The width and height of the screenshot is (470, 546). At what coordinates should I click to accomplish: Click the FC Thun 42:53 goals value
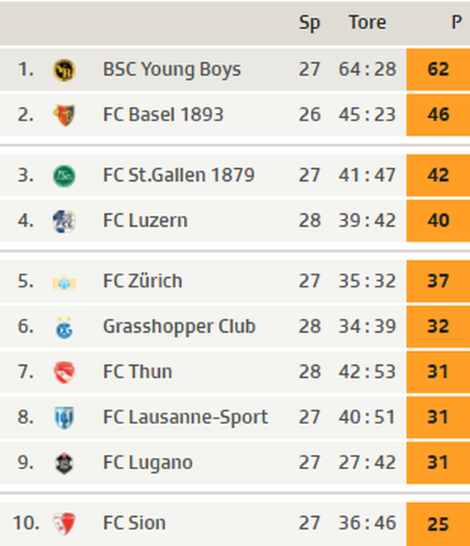click(367, 372)
